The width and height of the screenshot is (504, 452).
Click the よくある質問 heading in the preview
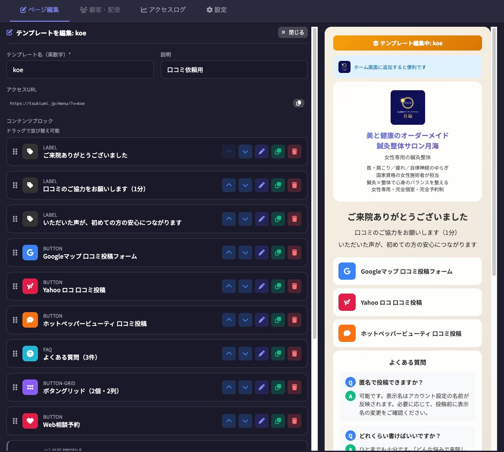coord(407,363)
